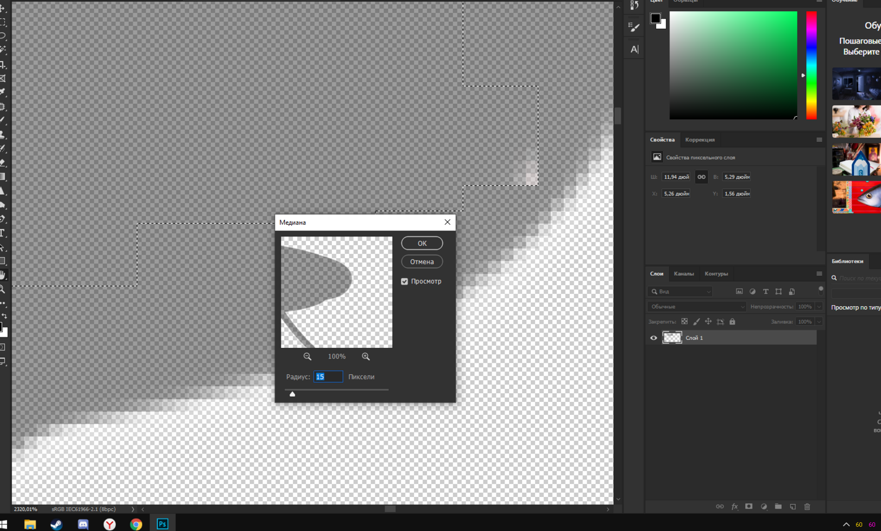Viewport: 881px width, 531px height.
Task: Toggle lock transparent pixels
Action: [684, 322]
